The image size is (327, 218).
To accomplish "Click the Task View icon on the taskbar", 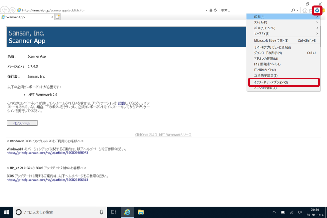I will 114,212.
